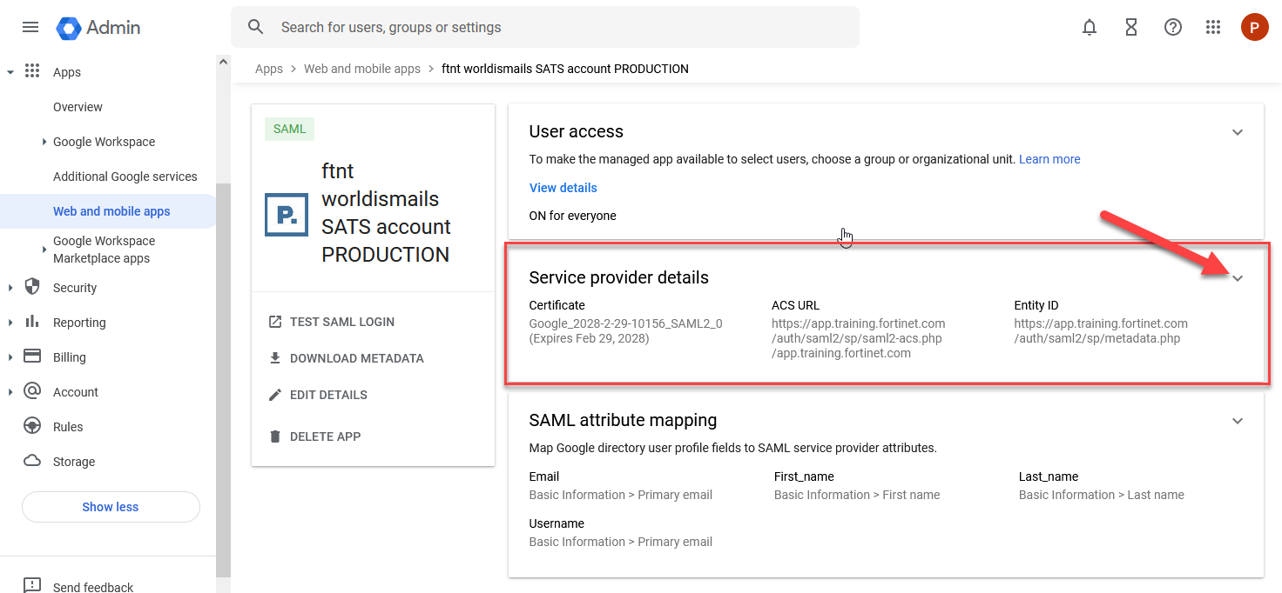Click the Billing card icon

32,356
